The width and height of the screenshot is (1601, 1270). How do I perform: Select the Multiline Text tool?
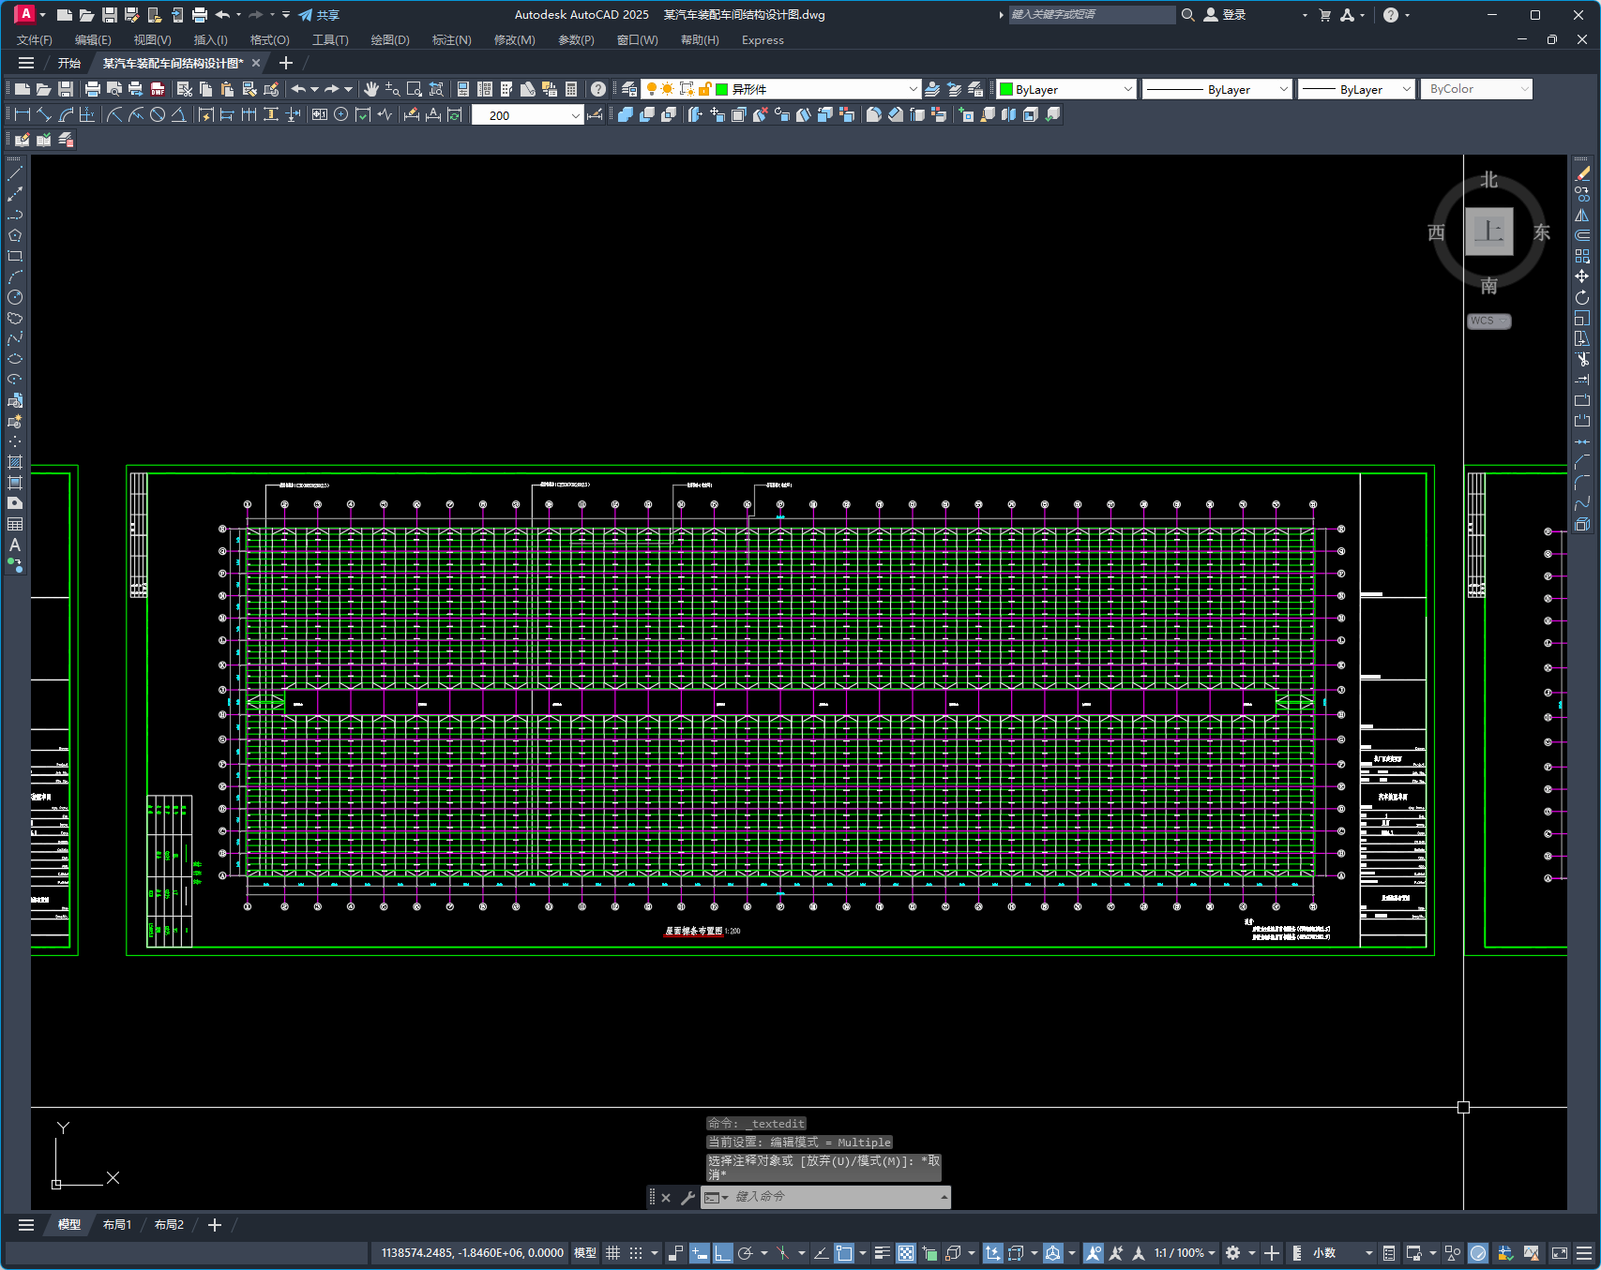point(15,545)
